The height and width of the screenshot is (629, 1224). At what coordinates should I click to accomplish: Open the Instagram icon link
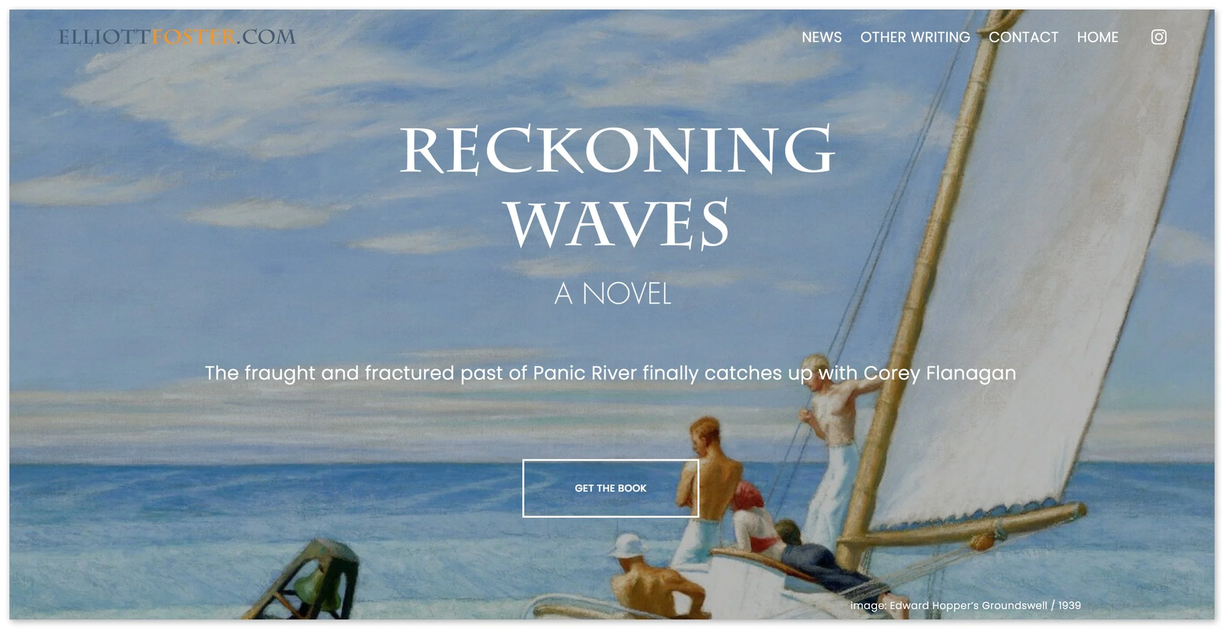pos(1158,37)
